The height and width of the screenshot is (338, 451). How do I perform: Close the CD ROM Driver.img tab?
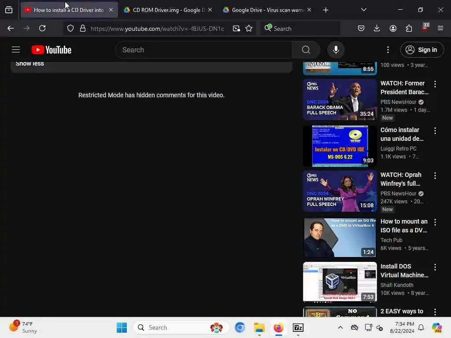210,10
